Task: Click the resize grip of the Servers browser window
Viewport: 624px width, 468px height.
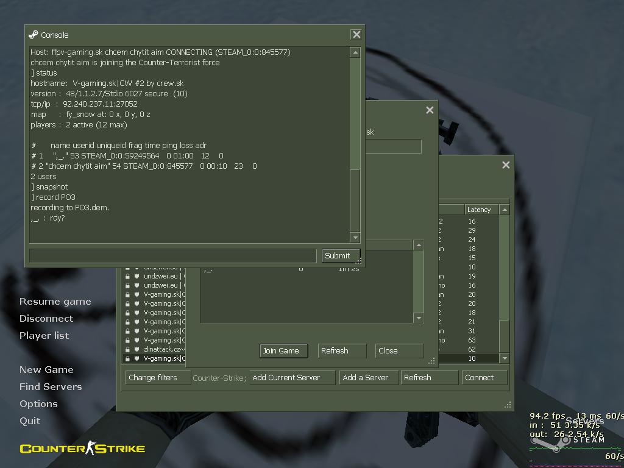Action: click(x=508, y=405)
